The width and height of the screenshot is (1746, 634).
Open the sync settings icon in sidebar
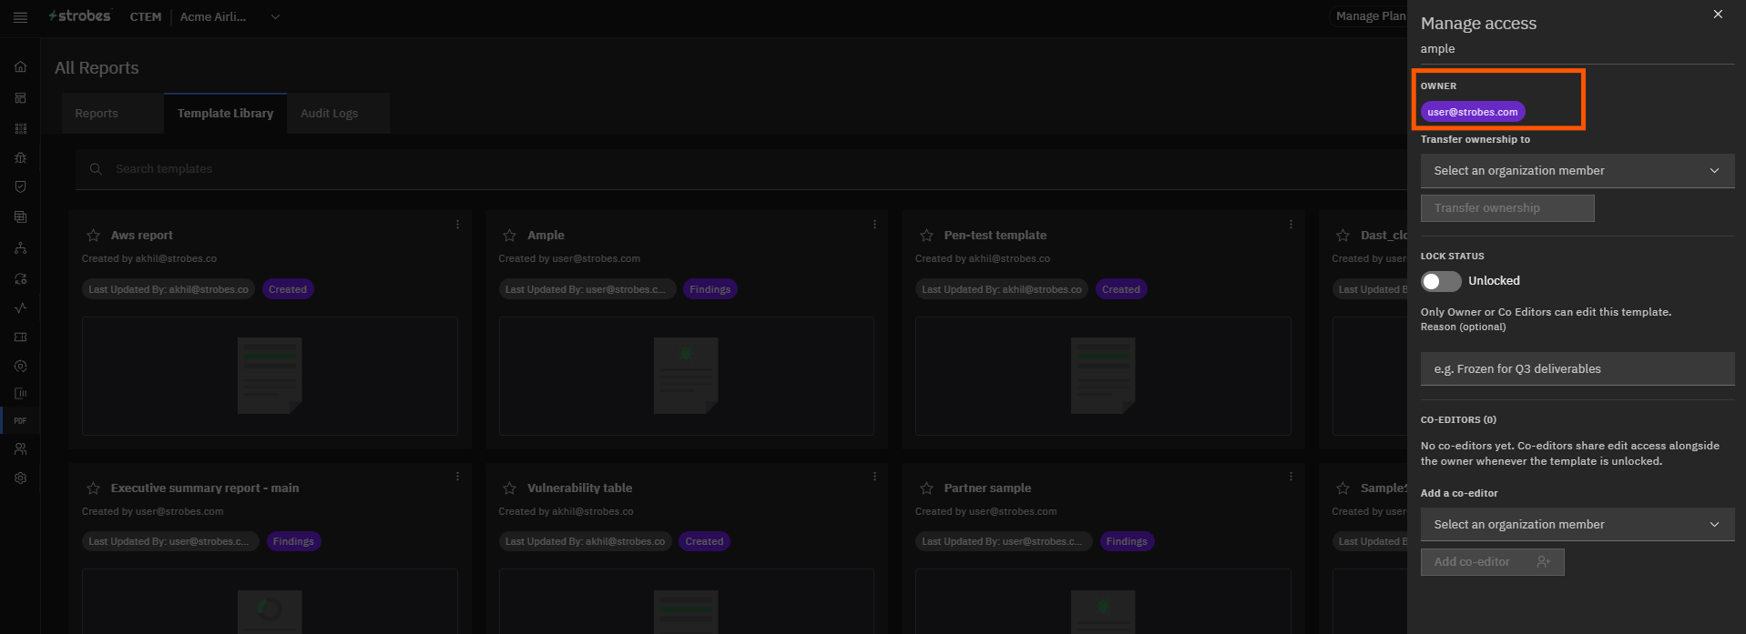(20, 278)
